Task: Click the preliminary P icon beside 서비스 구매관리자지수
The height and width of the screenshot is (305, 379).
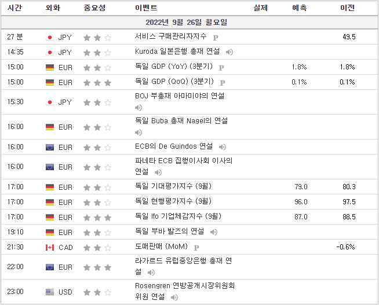Action: pos(216,38)
